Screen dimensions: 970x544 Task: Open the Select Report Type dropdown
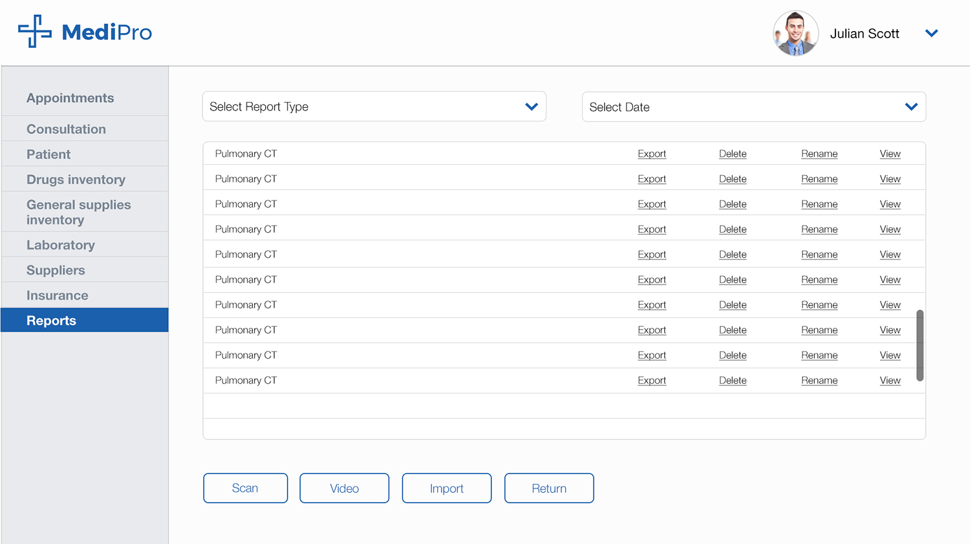[x=374, y=107]
